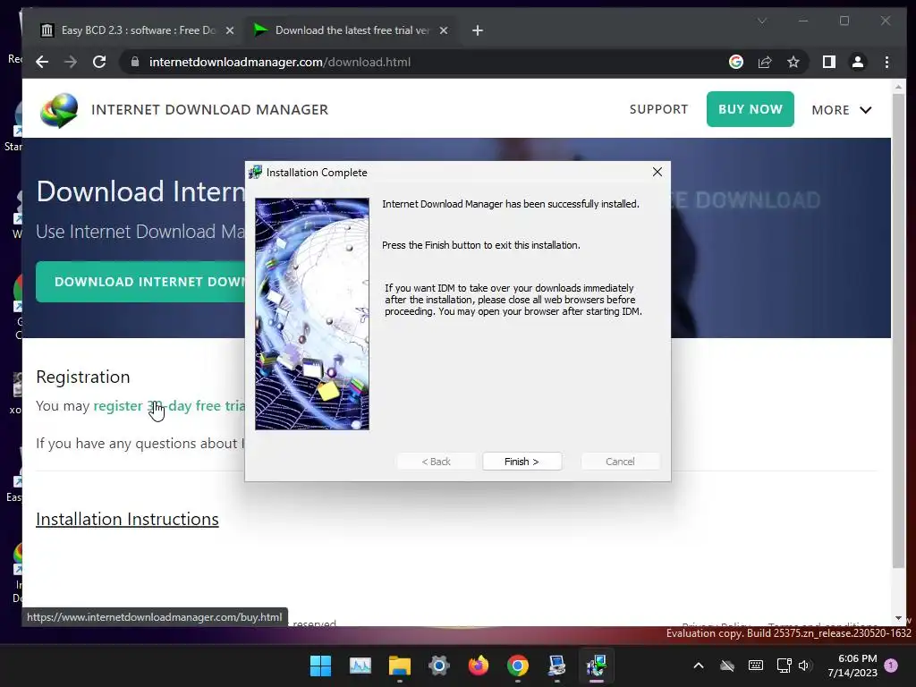
Task: Click the Internet Download Manager logo
Action: click(x=59, y=110)
